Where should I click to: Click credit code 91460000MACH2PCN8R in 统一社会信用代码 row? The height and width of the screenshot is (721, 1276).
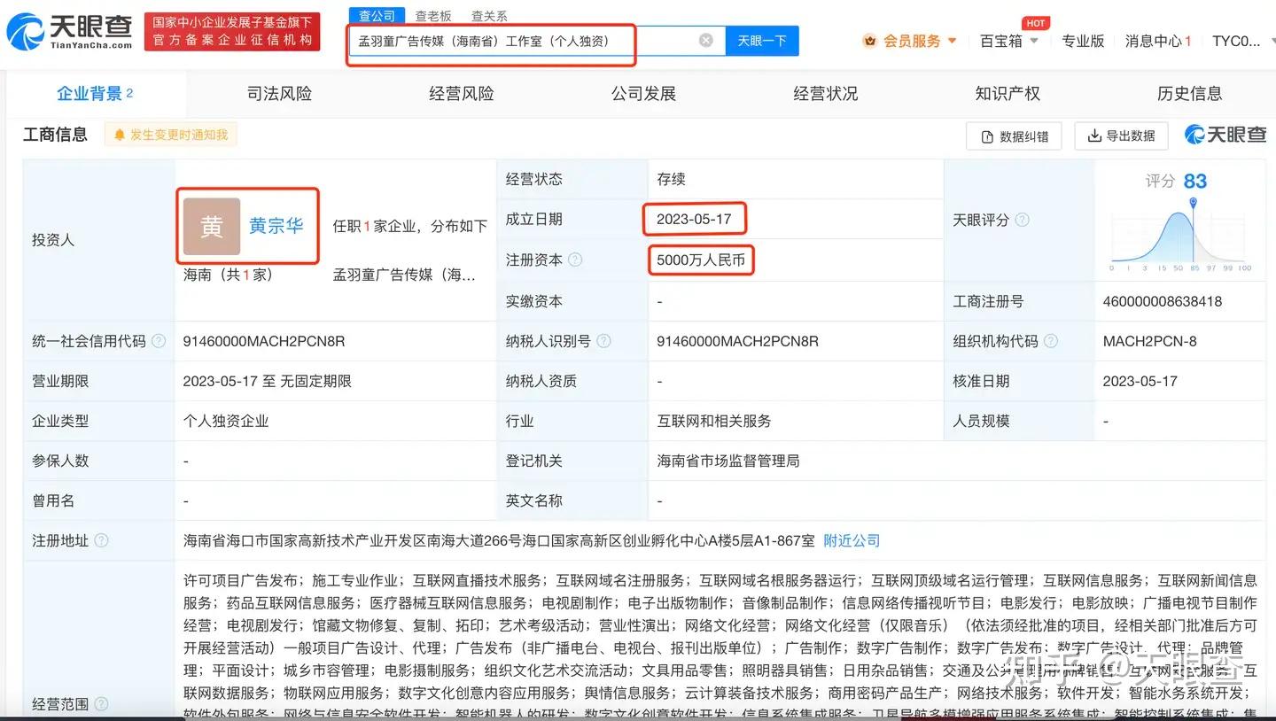[x=264, y=341]
